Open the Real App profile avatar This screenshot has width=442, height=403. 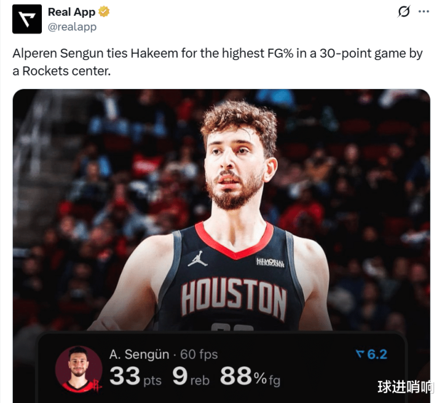27,19
